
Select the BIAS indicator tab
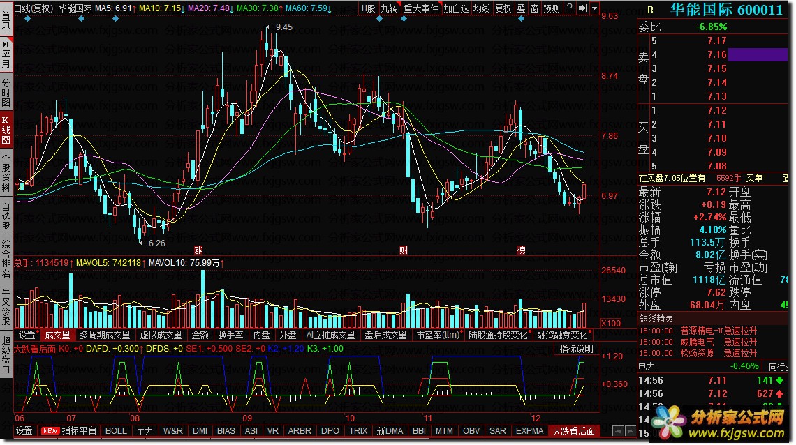point(226,431)
